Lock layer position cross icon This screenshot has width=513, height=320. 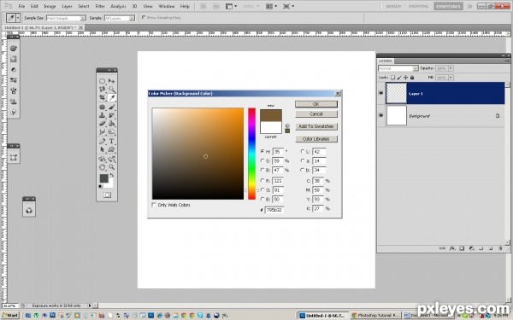point(405,78)
